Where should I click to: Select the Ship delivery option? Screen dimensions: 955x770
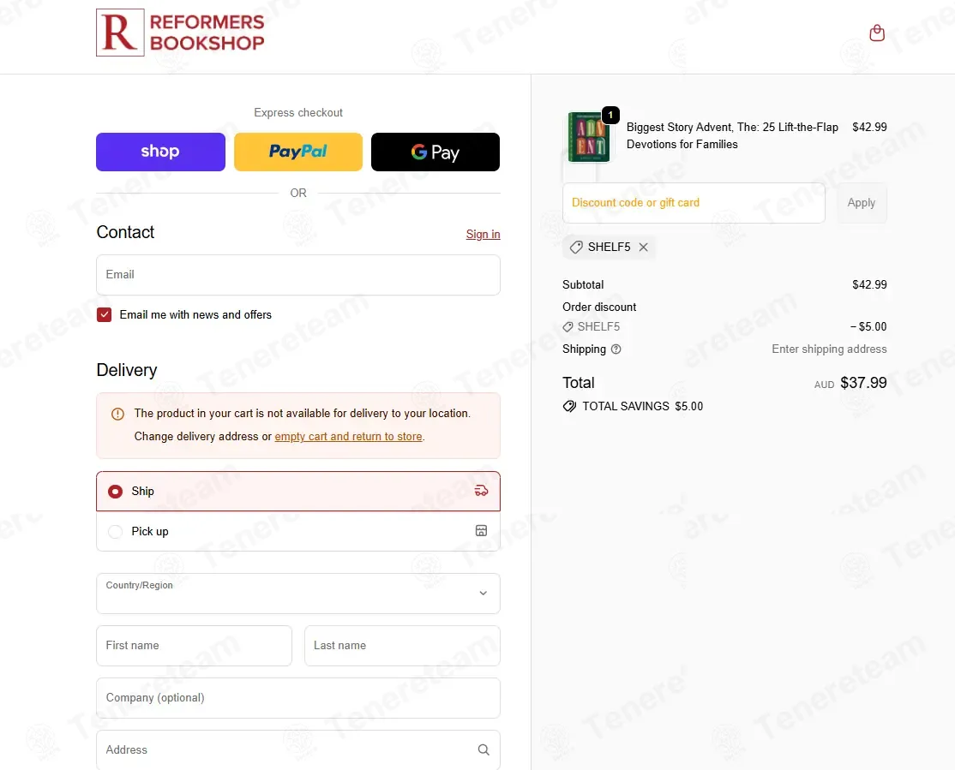click(297, 492)
